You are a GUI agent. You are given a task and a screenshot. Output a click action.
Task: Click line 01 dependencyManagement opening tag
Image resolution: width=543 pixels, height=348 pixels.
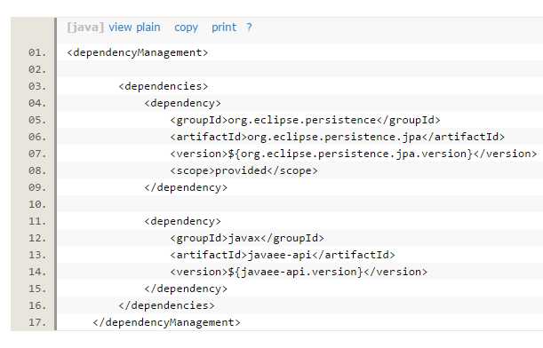click(138, 52)
